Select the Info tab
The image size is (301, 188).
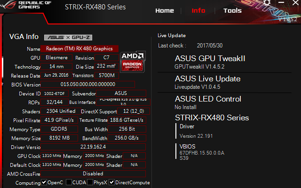click(x=198, y=10)
